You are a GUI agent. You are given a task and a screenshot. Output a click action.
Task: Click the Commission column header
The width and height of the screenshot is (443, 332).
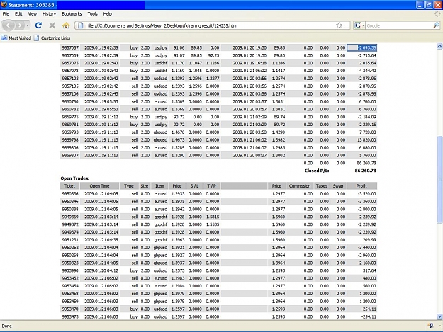(300, 186)
